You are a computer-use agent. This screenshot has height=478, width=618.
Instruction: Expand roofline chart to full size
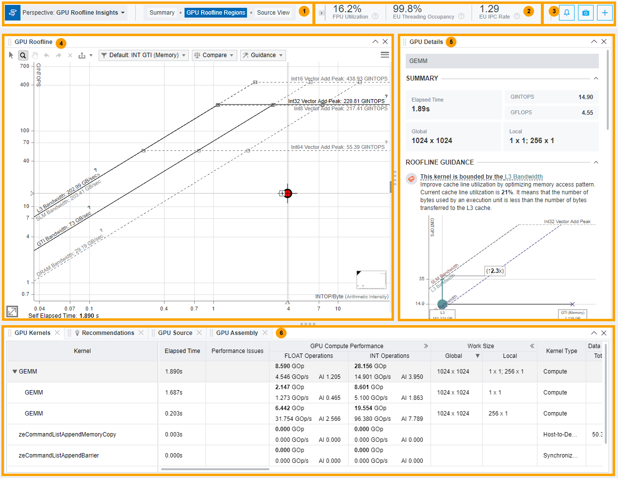click(12, 311)
